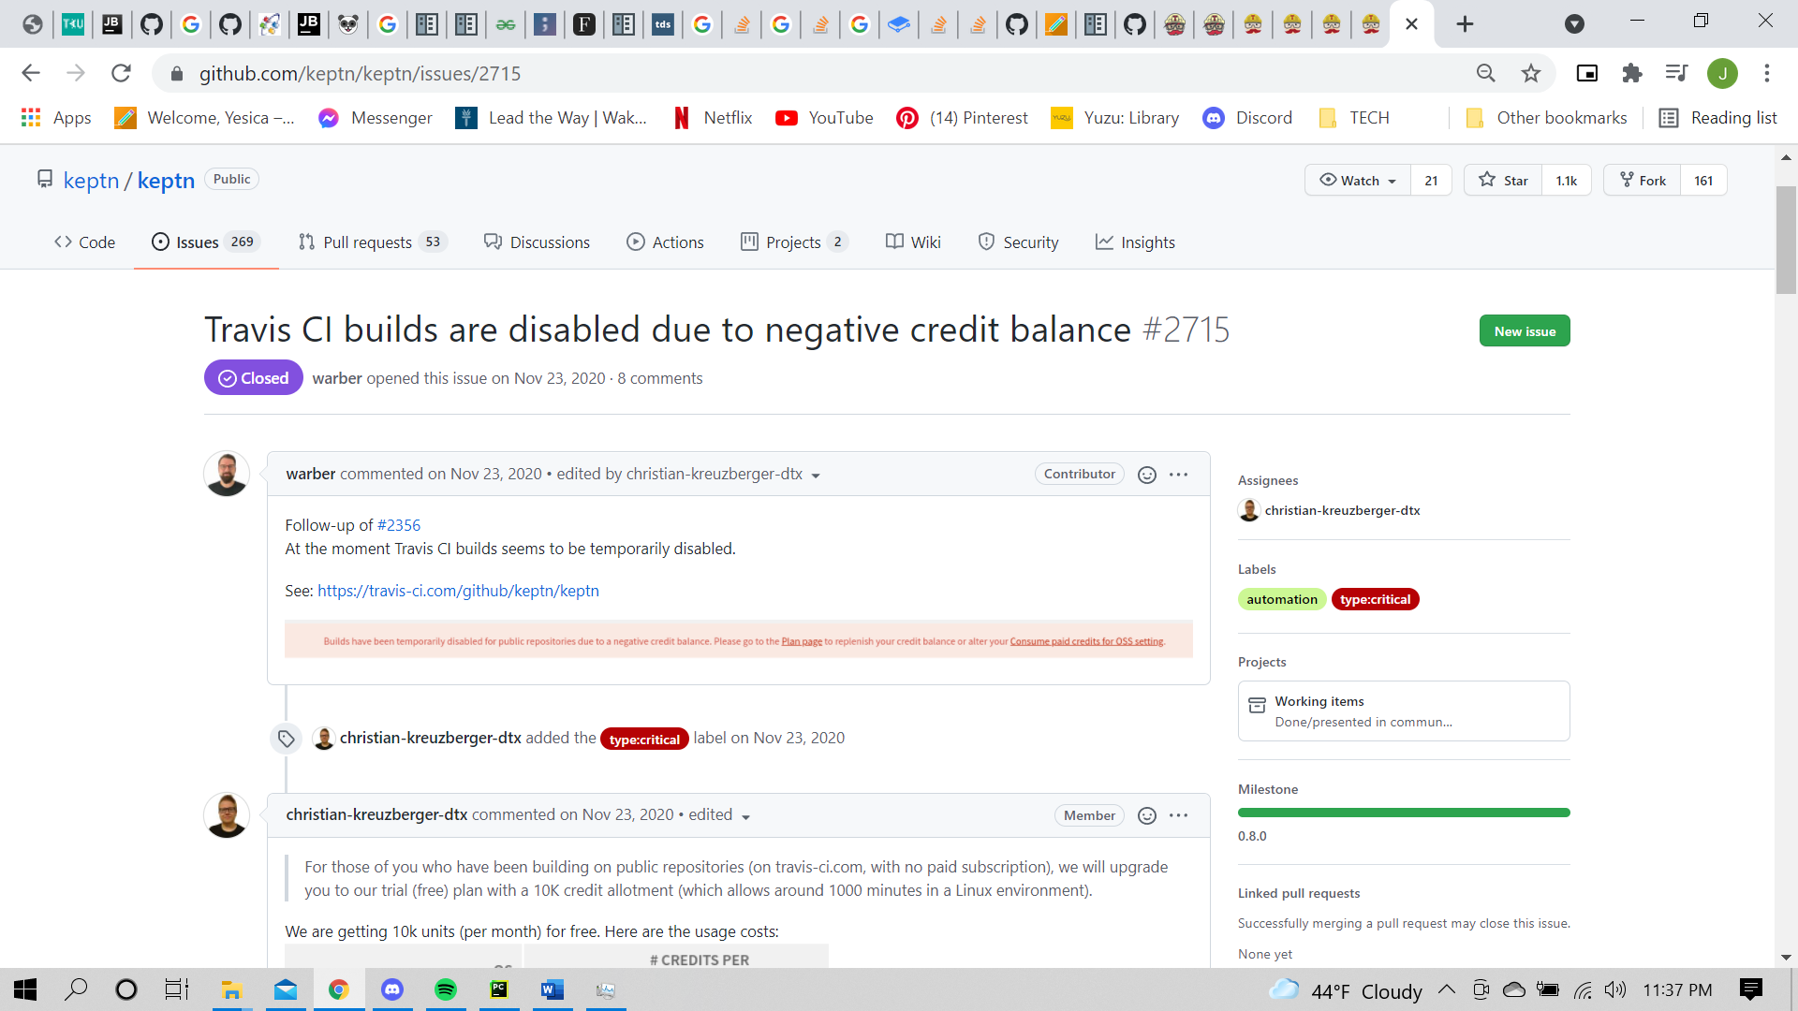
Task: Open the Netflix bookmark
Action: pyautogui.click(x=713, y=118)
